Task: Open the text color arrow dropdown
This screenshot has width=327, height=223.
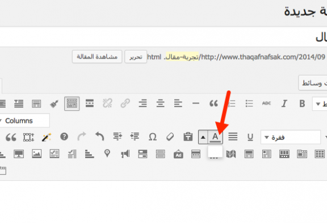Action: 203,137
